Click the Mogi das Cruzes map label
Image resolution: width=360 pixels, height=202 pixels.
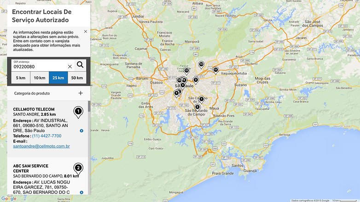coord(262,80)
